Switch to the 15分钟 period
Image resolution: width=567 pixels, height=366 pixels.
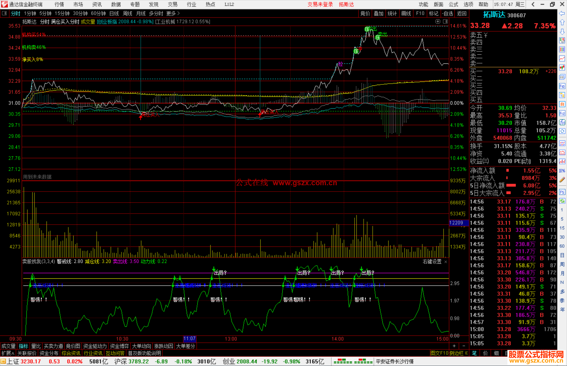62,13
